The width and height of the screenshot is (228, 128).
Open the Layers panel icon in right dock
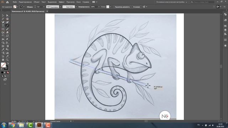(225, 30)
